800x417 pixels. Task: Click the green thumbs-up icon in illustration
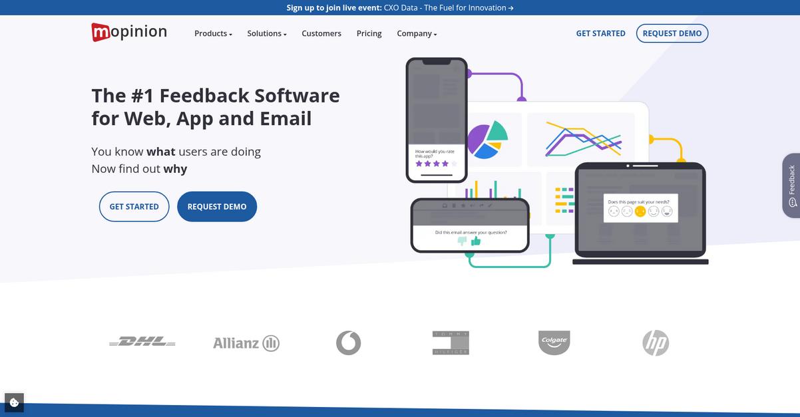coord(476,241)
